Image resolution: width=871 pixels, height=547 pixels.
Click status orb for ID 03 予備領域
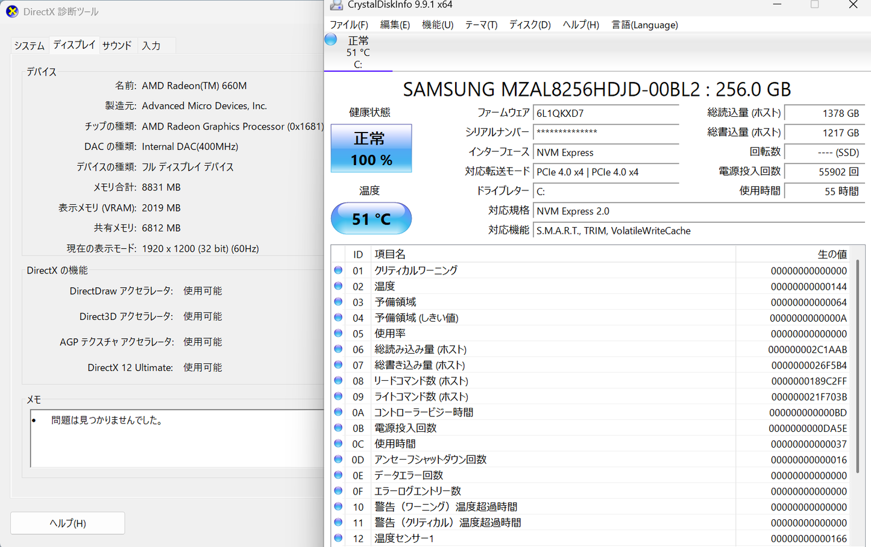(x=338, y=301)
